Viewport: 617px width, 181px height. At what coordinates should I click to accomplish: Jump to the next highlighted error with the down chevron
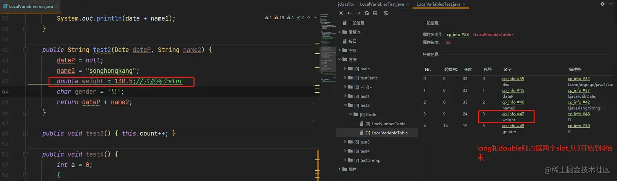315,17
